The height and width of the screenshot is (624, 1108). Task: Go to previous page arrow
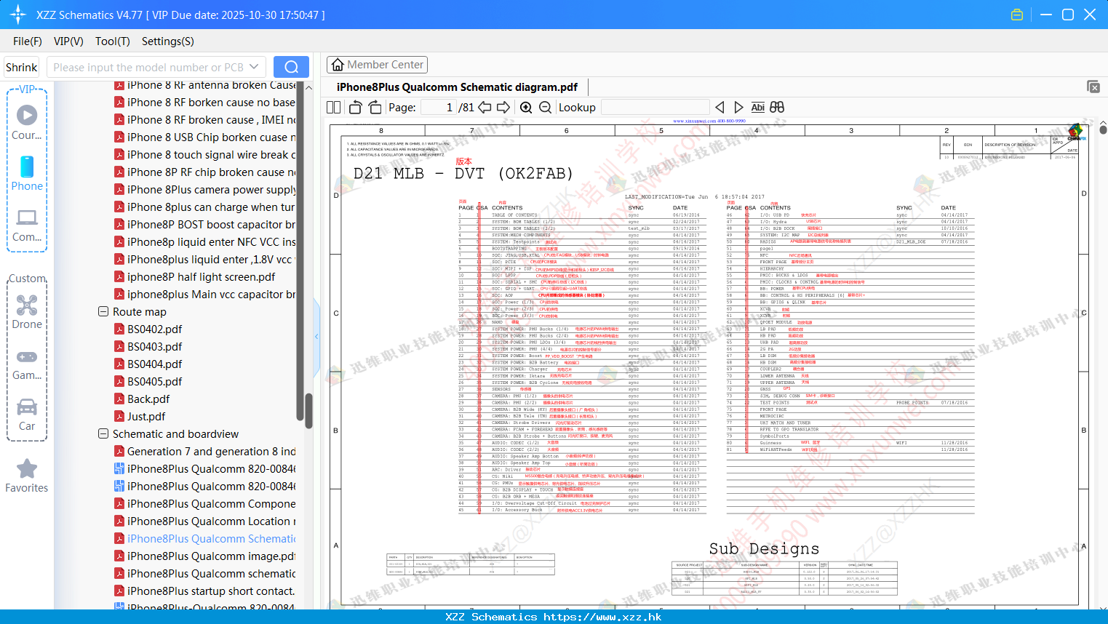(x=485, y=107)
